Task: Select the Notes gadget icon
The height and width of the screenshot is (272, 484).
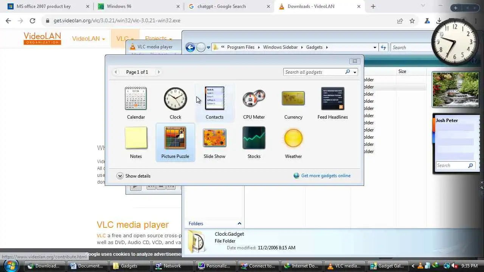Action: (x=136, y=138)
